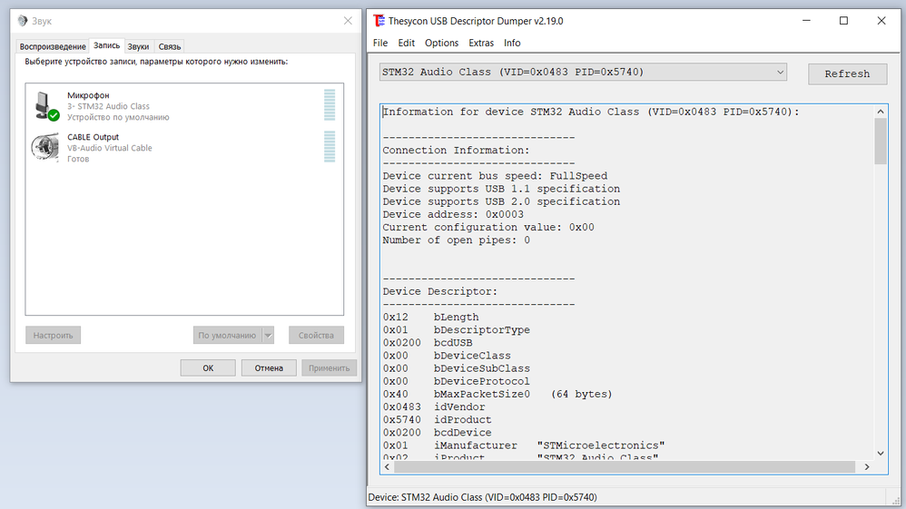Screen dimensions: 906x509
Task: Open the По умолчанию dropdown arrow
Action: point(268,335)
